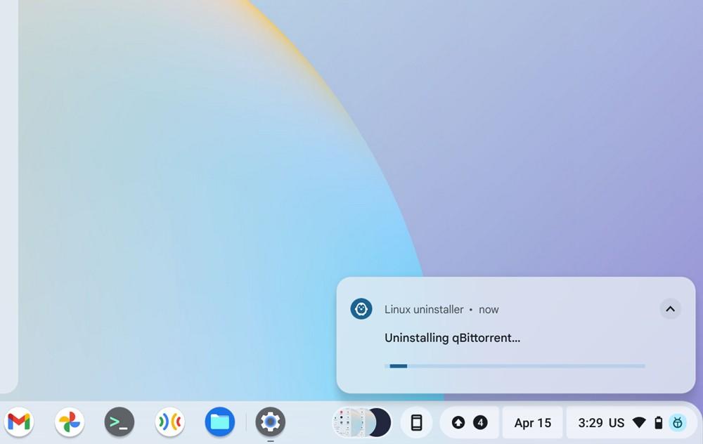The image size is (703, 444).
Task: Click the battery status icon
Action: coord(658,422)
